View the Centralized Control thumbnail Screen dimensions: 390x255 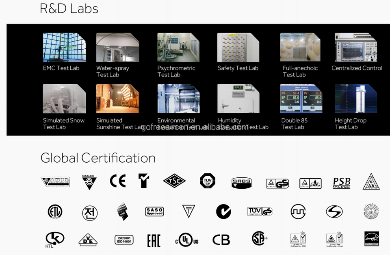click(356, 47)
